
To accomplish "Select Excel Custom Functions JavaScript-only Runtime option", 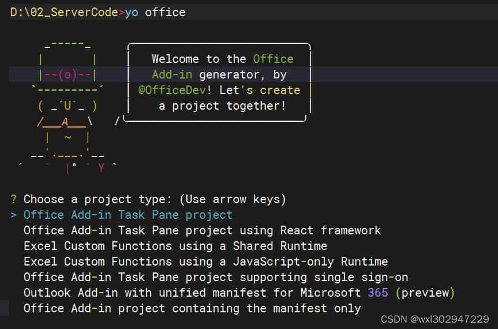I will coord(206,261).
